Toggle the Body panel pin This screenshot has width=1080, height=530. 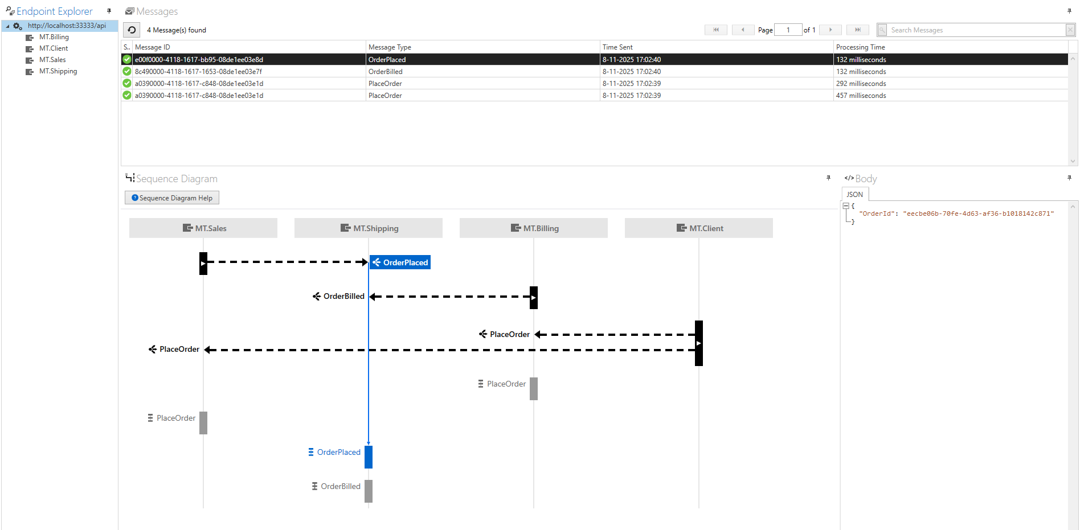point(1069,178)
